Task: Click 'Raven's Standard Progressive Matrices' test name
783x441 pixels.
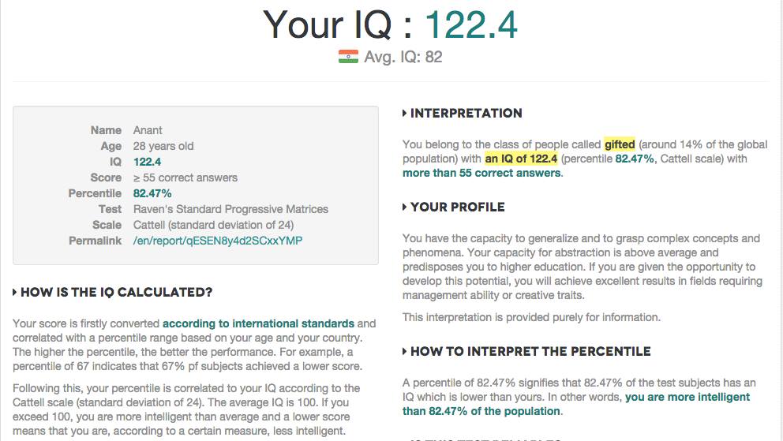Action: pos(230,209)
